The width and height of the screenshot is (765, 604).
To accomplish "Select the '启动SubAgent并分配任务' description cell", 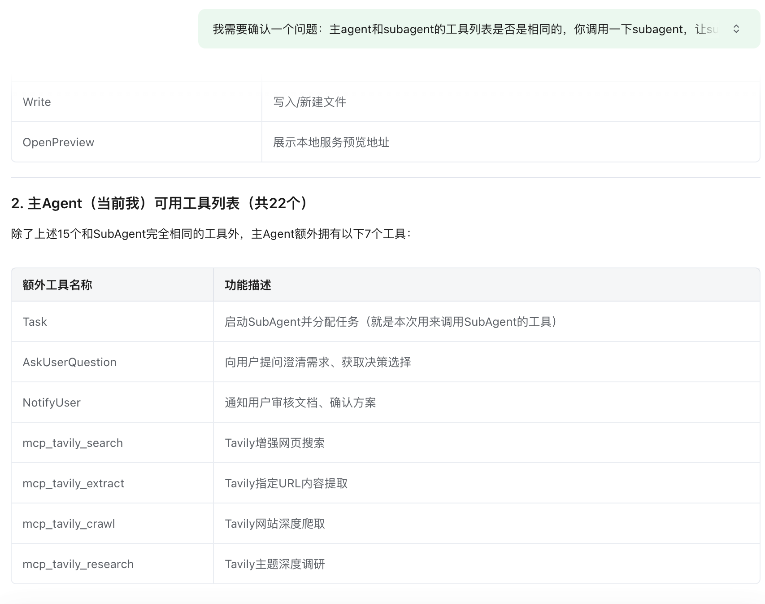I will pos(487,322).
